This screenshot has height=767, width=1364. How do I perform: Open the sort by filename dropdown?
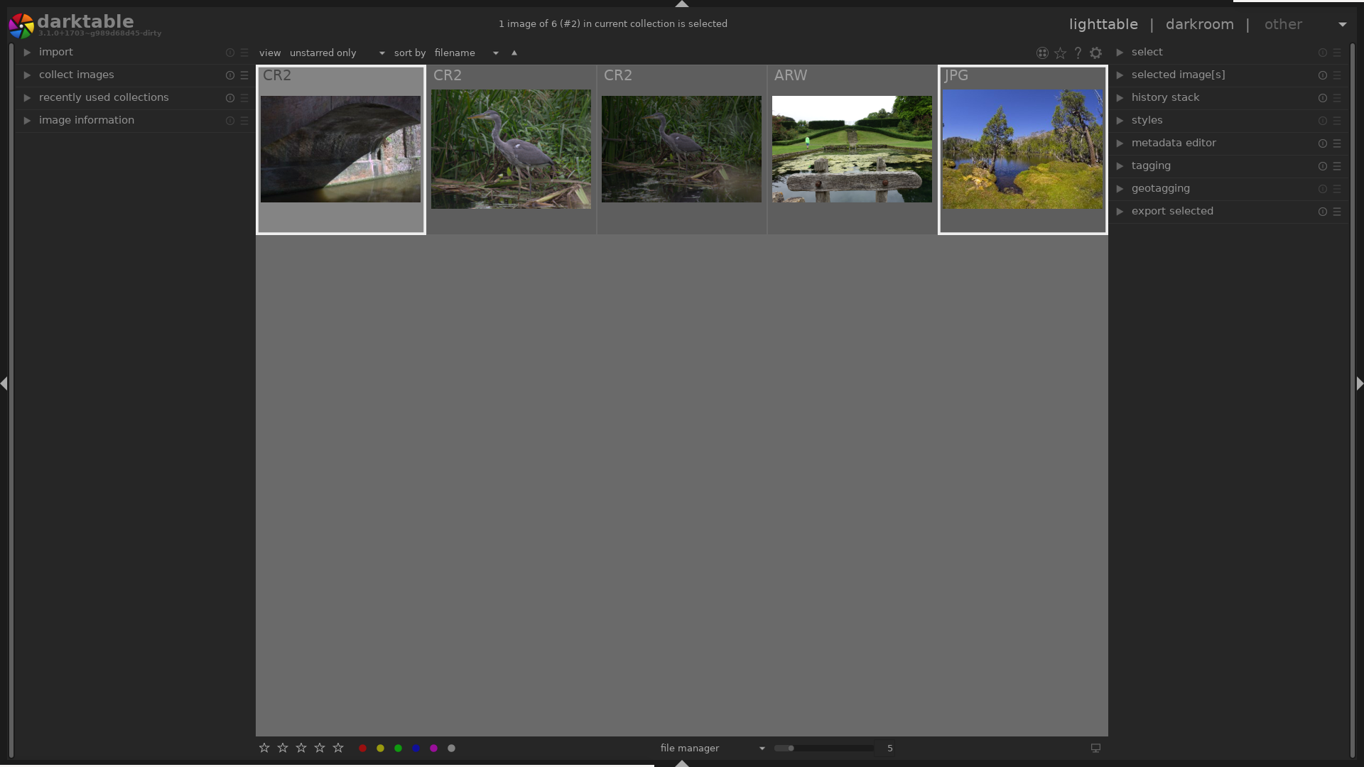(x=465, y=53)
